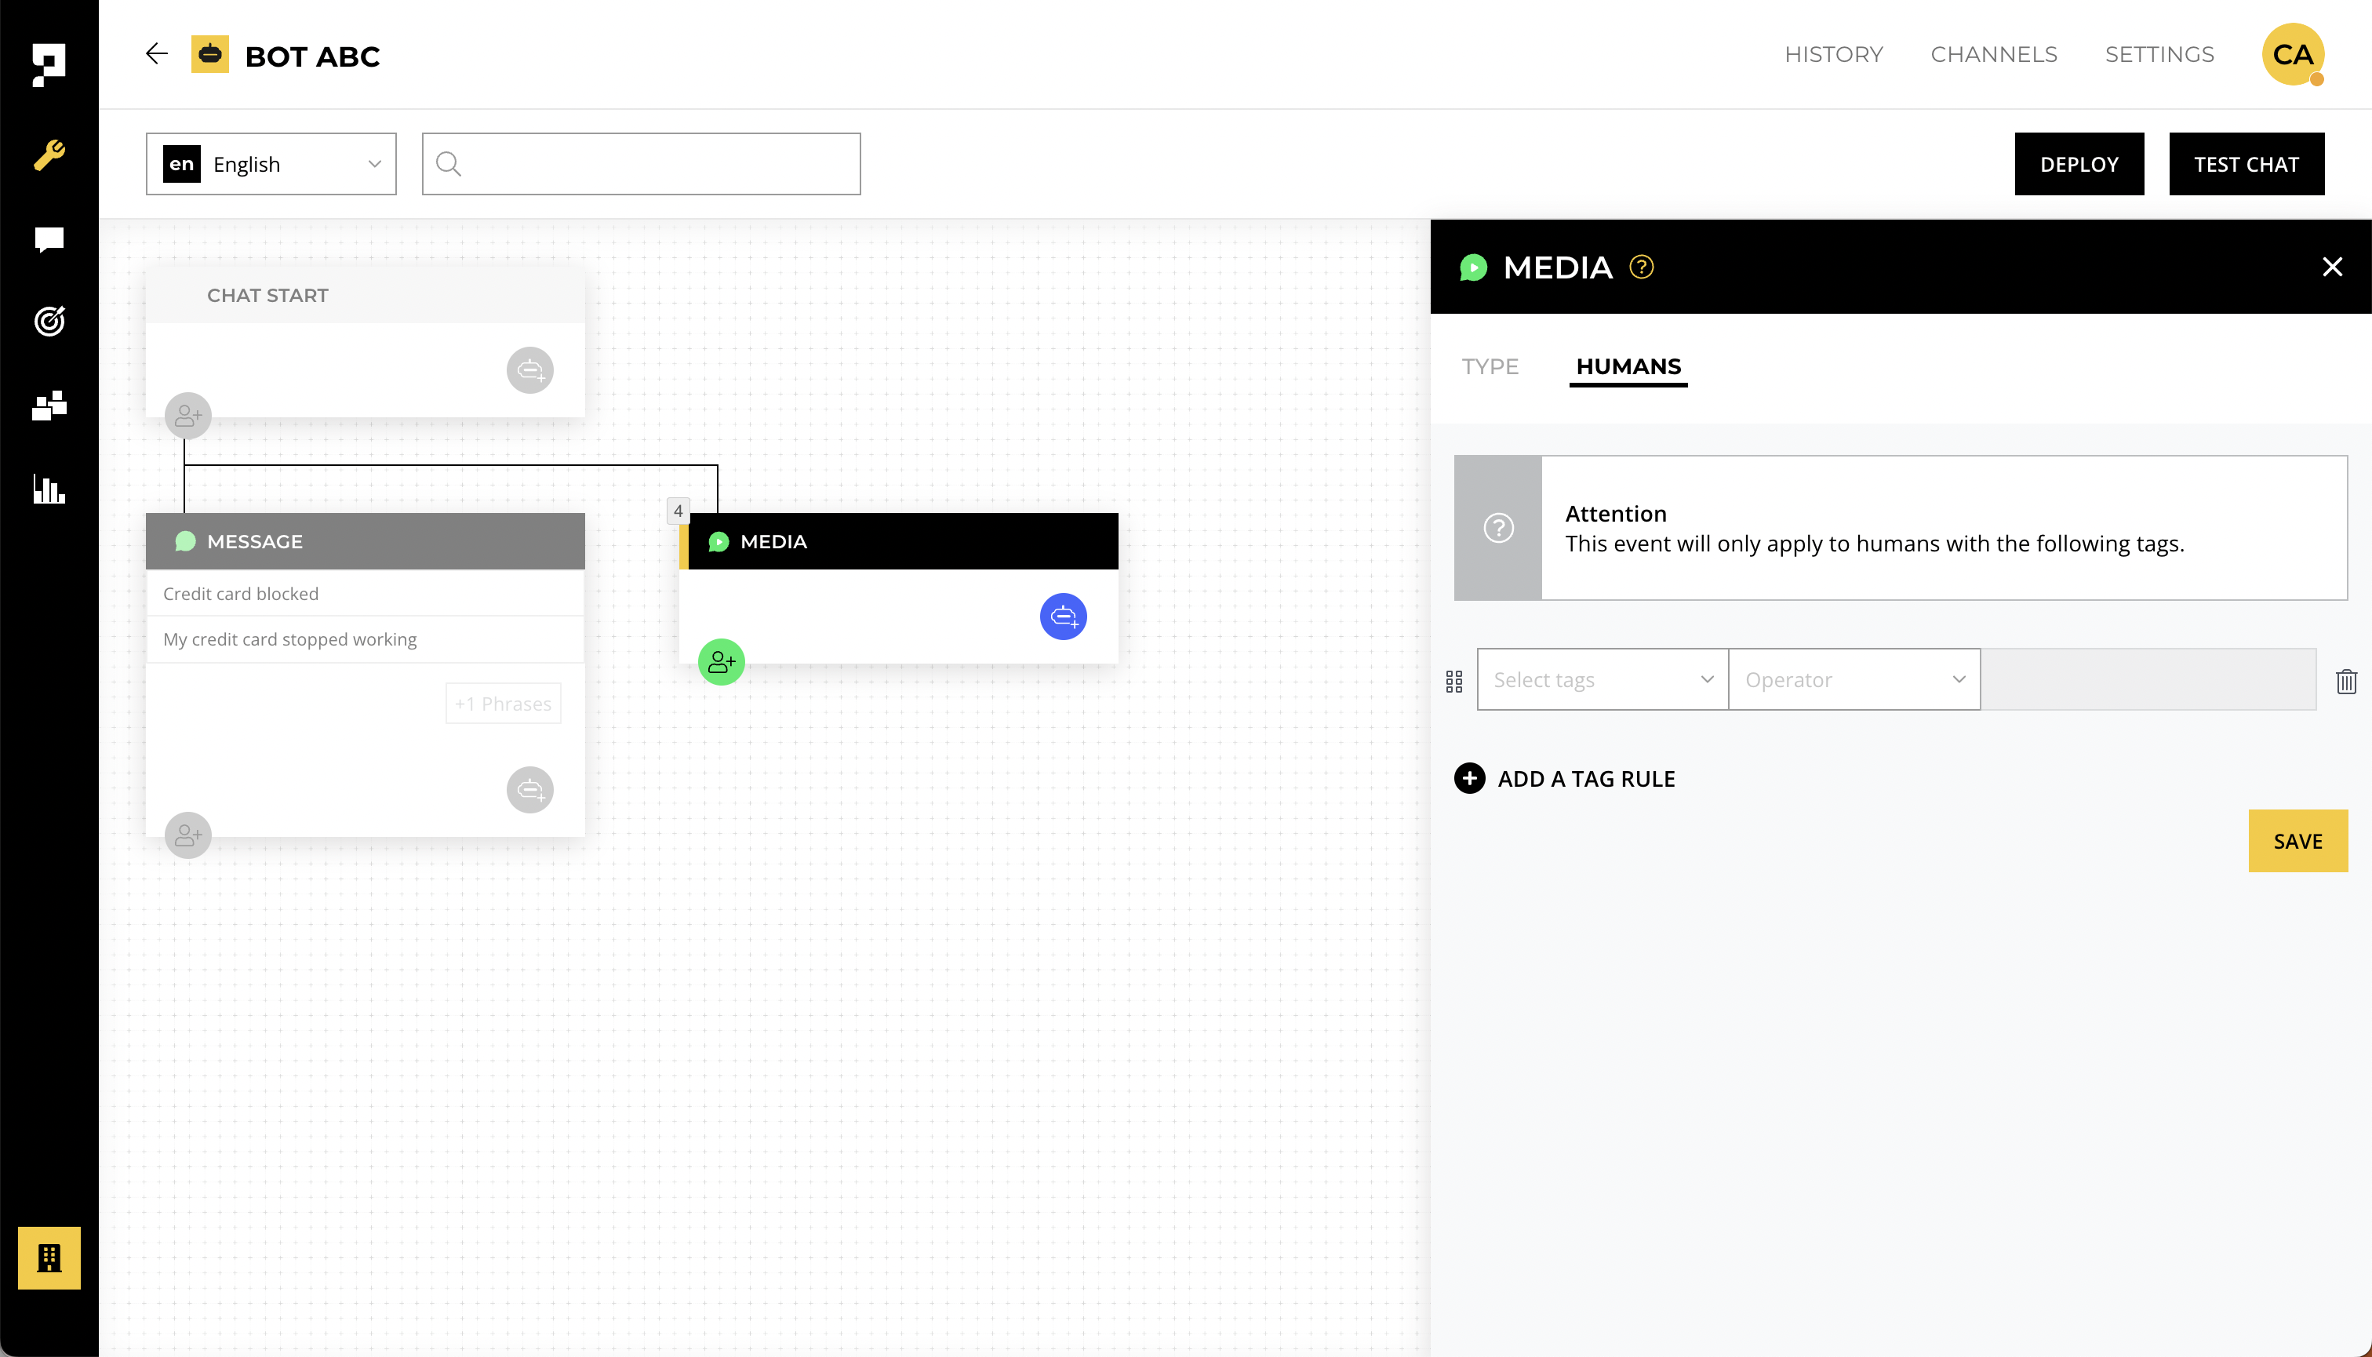Click the MEDIA help question mark icon
The width and height of the screenshot is (2372, 1357).
(x=1641, y=267)
